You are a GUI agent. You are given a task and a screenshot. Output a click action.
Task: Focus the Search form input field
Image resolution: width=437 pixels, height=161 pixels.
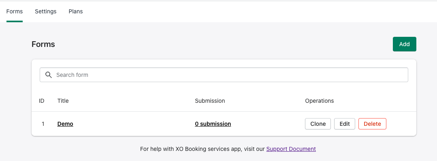point(224,75)
